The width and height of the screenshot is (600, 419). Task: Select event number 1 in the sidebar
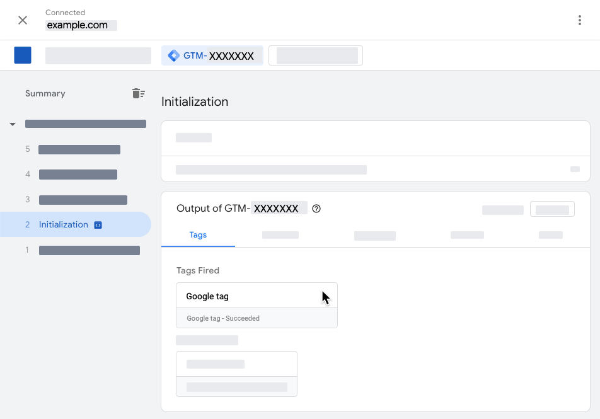[83, 250]
